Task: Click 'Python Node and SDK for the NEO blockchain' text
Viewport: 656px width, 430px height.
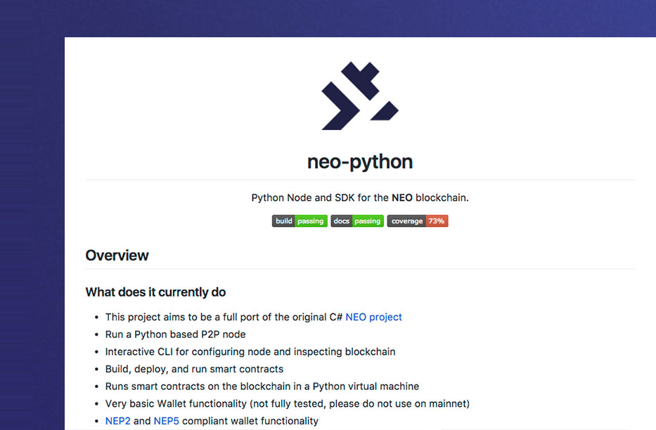Action: tap(360, 197)
